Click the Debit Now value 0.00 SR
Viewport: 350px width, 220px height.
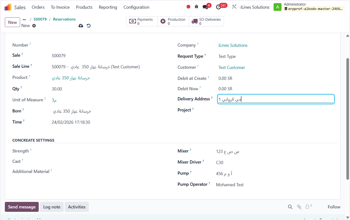225,89
